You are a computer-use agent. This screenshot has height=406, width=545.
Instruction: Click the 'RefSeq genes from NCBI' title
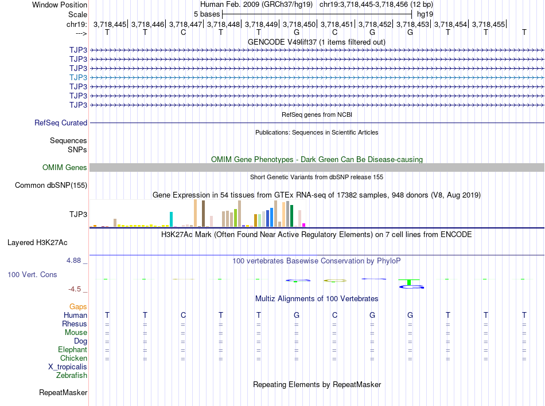click(x=317, y=115)
